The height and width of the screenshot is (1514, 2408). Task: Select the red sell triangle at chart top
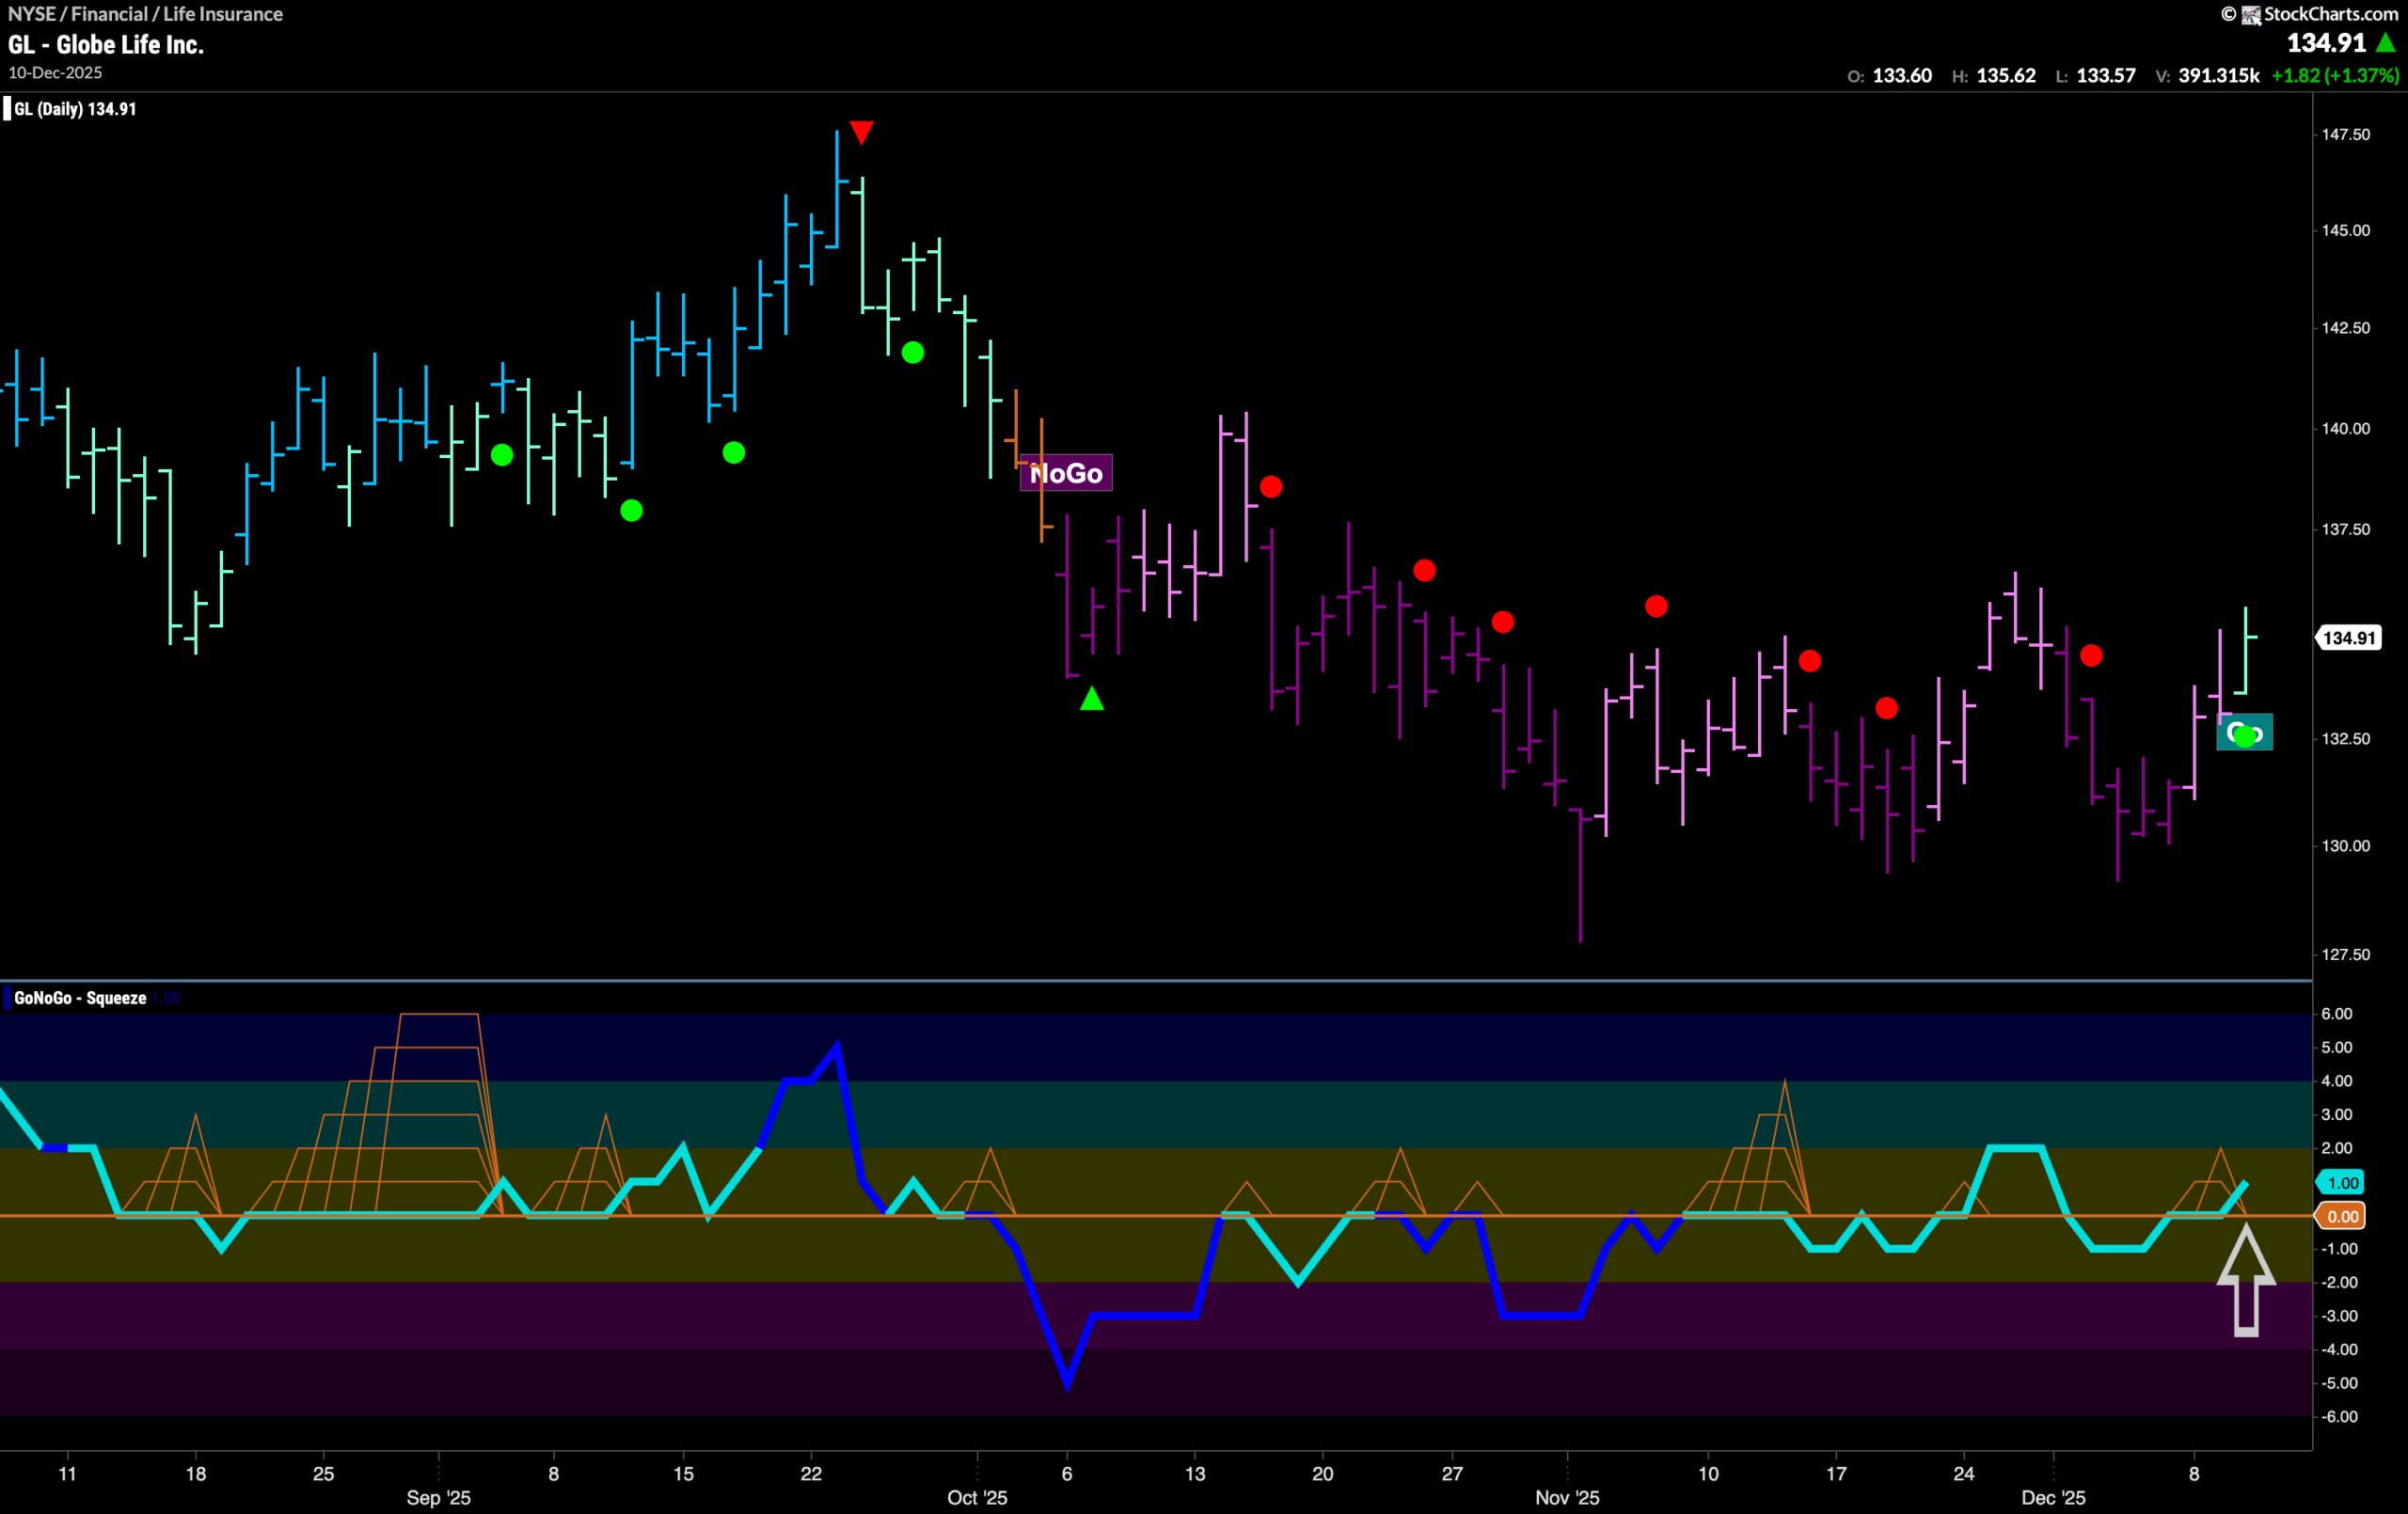coord(862,132)
